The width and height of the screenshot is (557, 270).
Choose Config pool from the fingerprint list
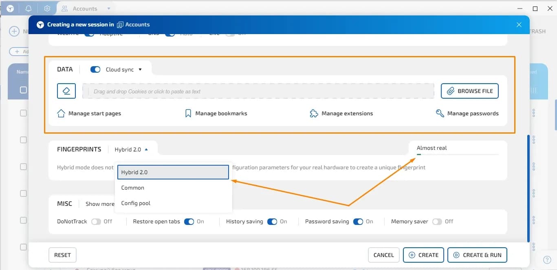coord(136,203)
